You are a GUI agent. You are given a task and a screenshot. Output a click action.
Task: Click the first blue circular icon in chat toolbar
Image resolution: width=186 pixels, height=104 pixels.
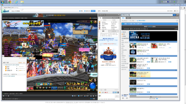(114, 92)
